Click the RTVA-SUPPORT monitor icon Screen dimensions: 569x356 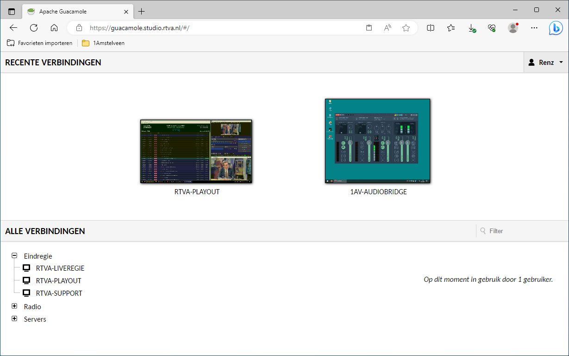coord(27,293)
